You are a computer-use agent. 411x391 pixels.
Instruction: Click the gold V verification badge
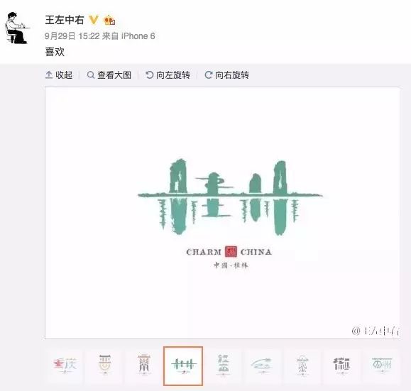(93, 20)
